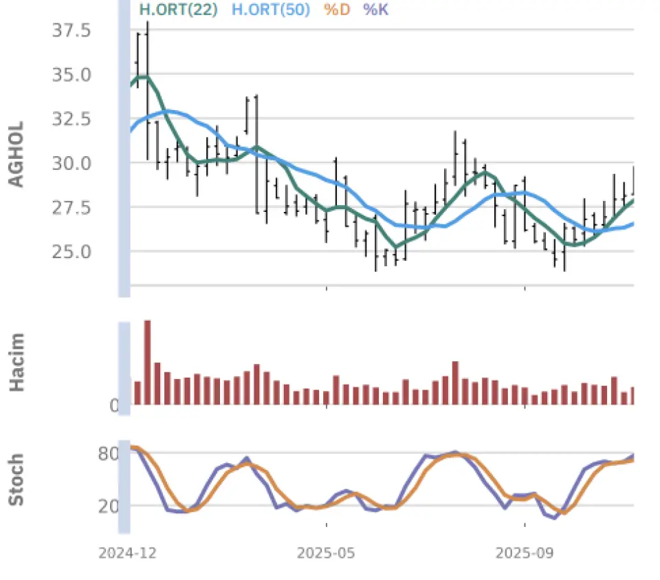Click the 2024-12 date axis label

[x=119, y=553]
